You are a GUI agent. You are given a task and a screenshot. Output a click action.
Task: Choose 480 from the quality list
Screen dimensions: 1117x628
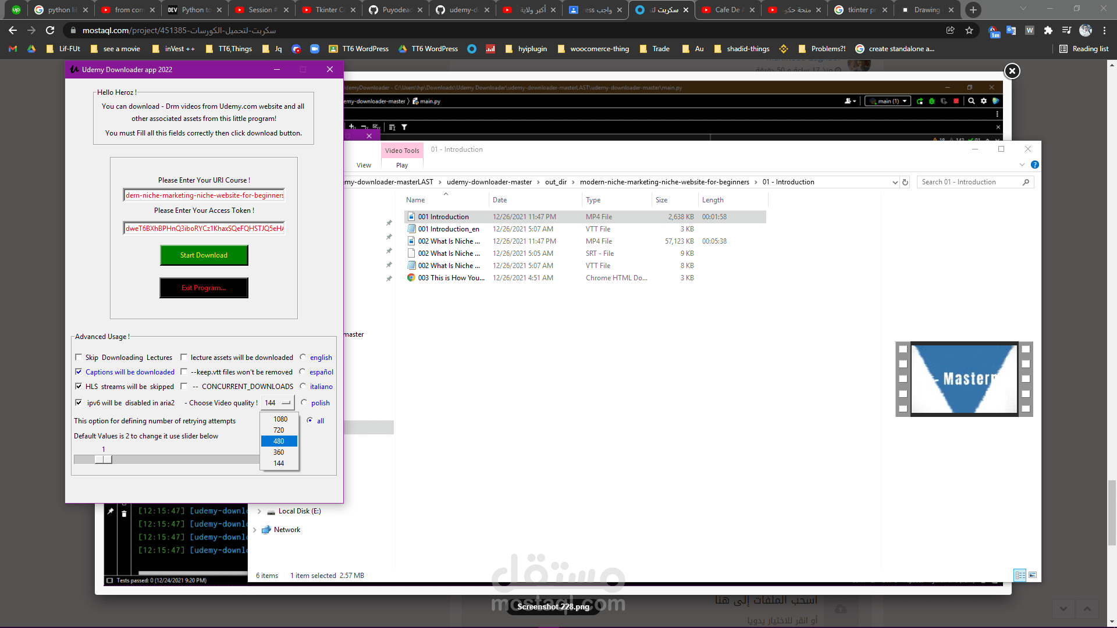tap(279, 441)
